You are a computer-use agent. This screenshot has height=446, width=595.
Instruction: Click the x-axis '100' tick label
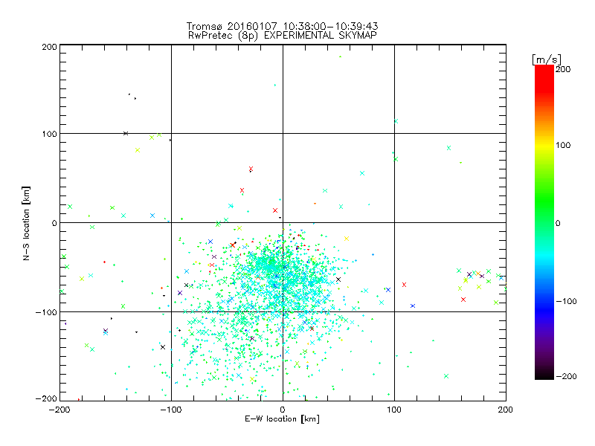tap(394, 410)
